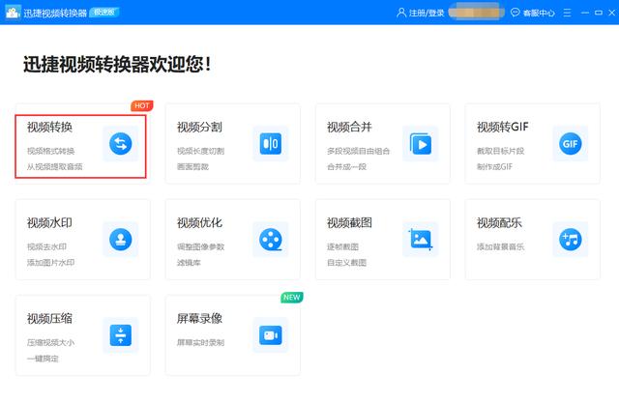Screen dimensions: 619x404
Task: Click the 截取目标片段 description text
Action: (x=501, y=151)
